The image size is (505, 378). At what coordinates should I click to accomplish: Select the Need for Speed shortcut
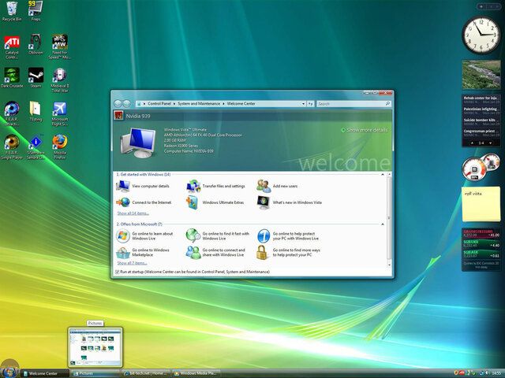click(60, 47)
